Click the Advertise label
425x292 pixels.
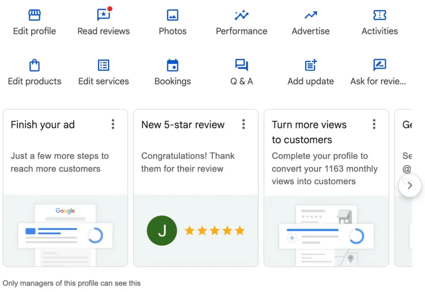tap(310, 31)
